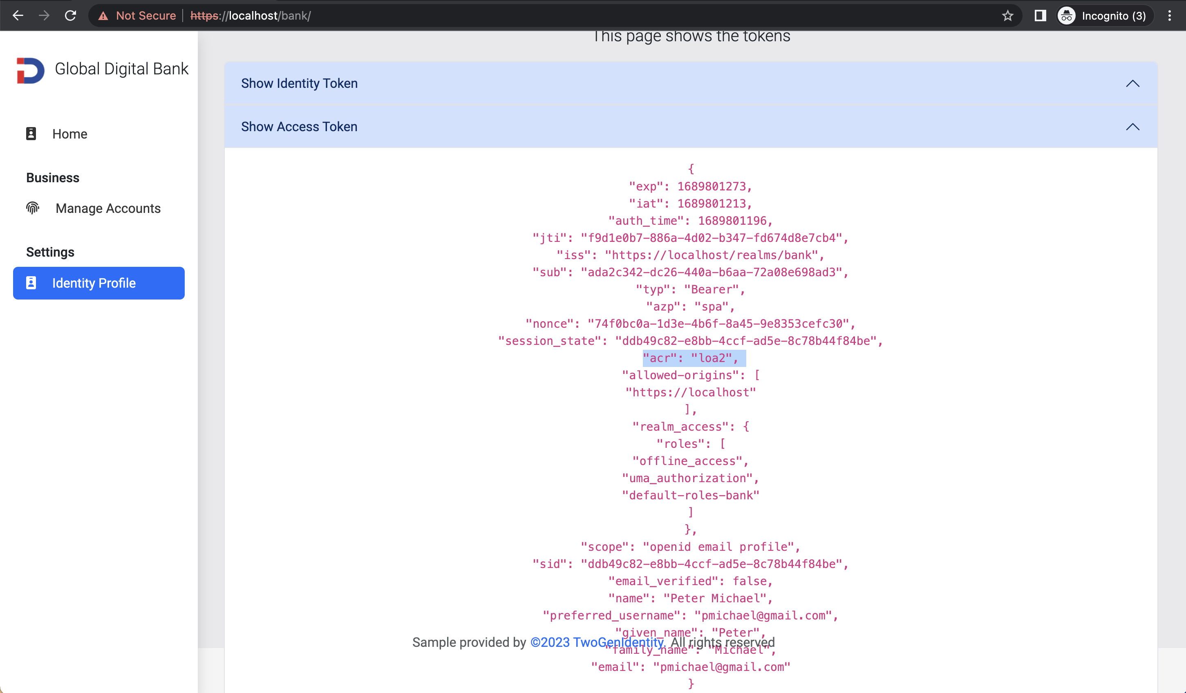
Task: Toggle the Show Identity Token chevron
Action: pyautogui.click(x=1132, y=83)
